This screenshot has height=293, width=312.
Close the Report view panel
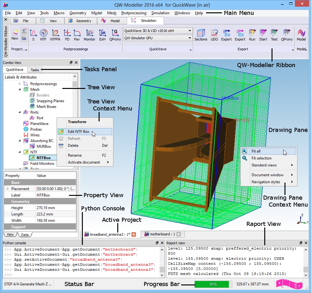[x=306, y=243]
